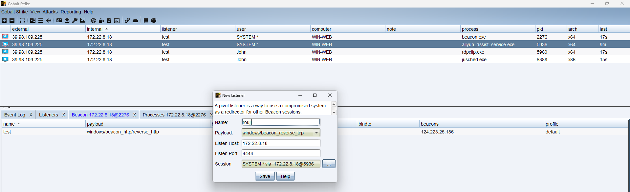Viewport: 630px width, 192px height.
Task: Click the chain link toolbar icon
Action: [x=127, y=20]
